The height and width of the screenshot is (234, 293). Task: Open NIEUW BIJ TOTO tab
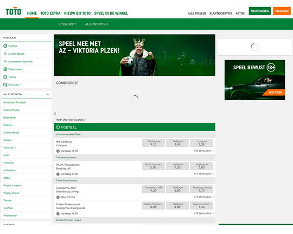click(78, 13)
